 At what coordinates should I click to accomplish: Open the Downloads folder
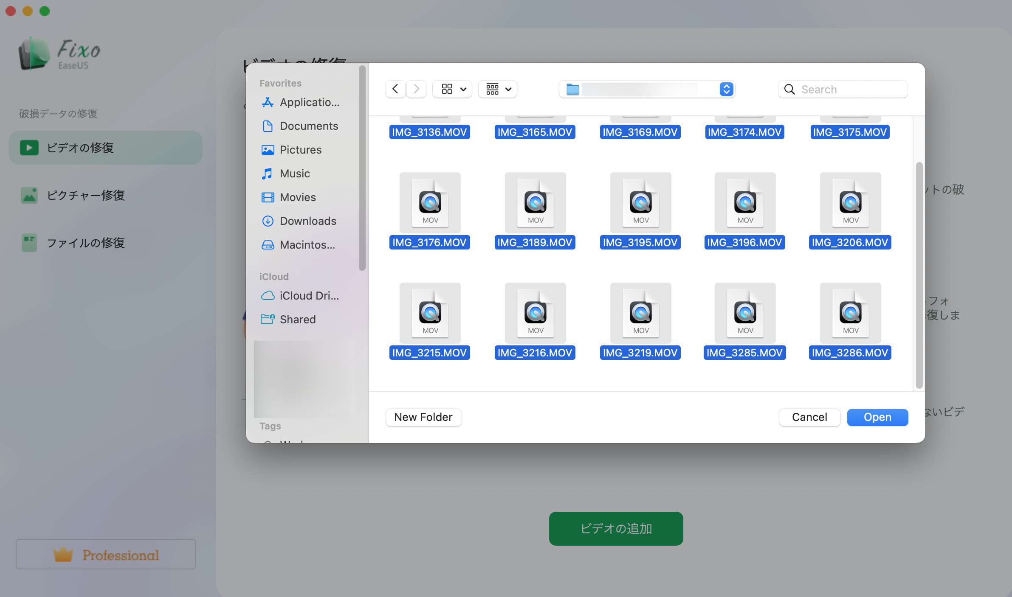[x=307, y=221]
